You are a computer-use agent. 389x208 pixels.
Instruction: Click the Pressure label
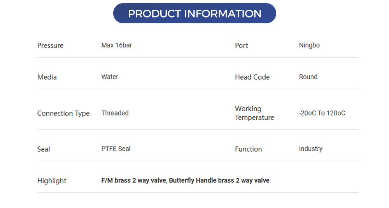[50, 45]
